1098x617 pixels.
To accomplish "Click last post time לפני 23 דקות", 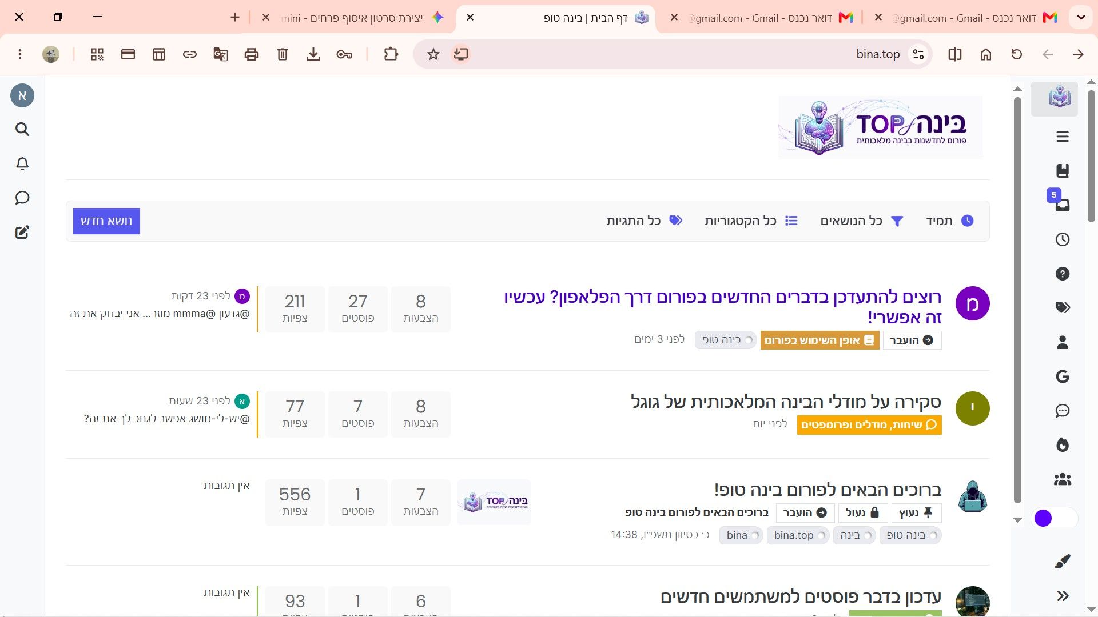I will pos(201,296).
